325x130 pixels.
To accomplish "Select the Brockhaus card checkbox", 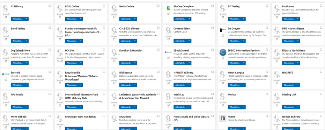I will pos(321,6).
